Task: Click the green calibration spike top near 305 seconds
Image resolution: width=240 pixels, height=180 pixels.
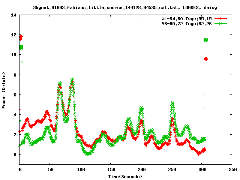Action: click(205, 40)
